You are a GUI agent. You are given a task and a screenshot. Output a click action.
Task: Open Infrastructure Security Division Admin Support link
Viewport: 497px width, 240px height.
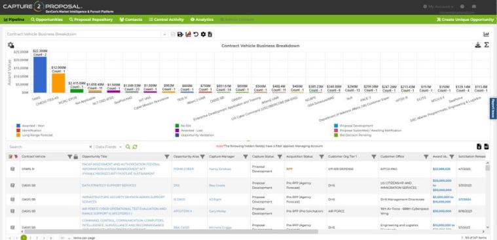click(x=124, y=199)
